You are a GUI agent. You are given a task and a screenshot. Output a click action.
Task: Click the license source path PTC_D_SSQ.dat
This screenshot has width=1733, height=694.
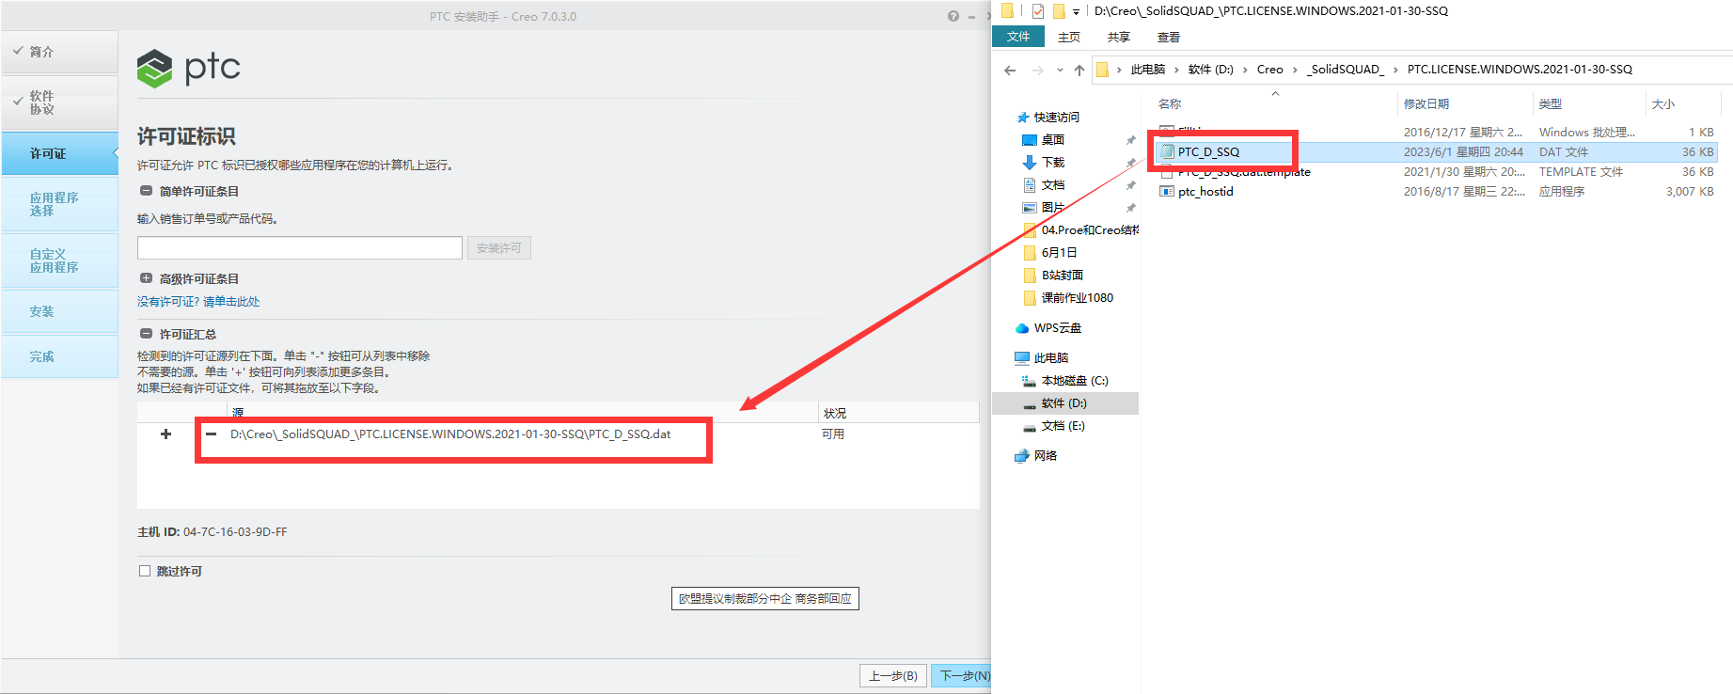[x=450, y=434]
